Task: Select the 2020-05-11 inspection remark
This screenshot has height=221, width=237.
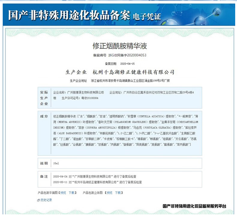Action: click(97, 182)
